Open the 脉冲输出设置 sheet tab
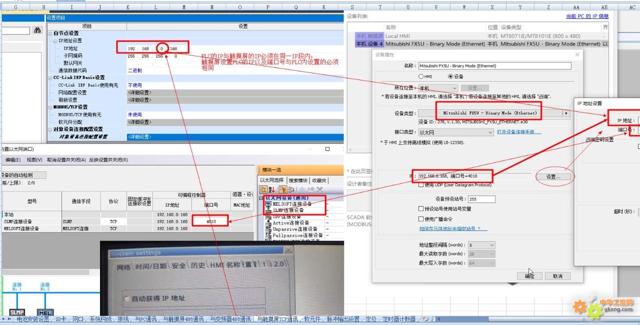Screen dimensions: 640x325 tap(343, 319)
